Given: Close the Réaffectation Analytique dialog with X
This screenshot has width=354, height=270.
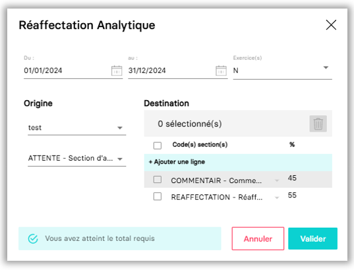Looking at the screenshot, I should 331,24.
